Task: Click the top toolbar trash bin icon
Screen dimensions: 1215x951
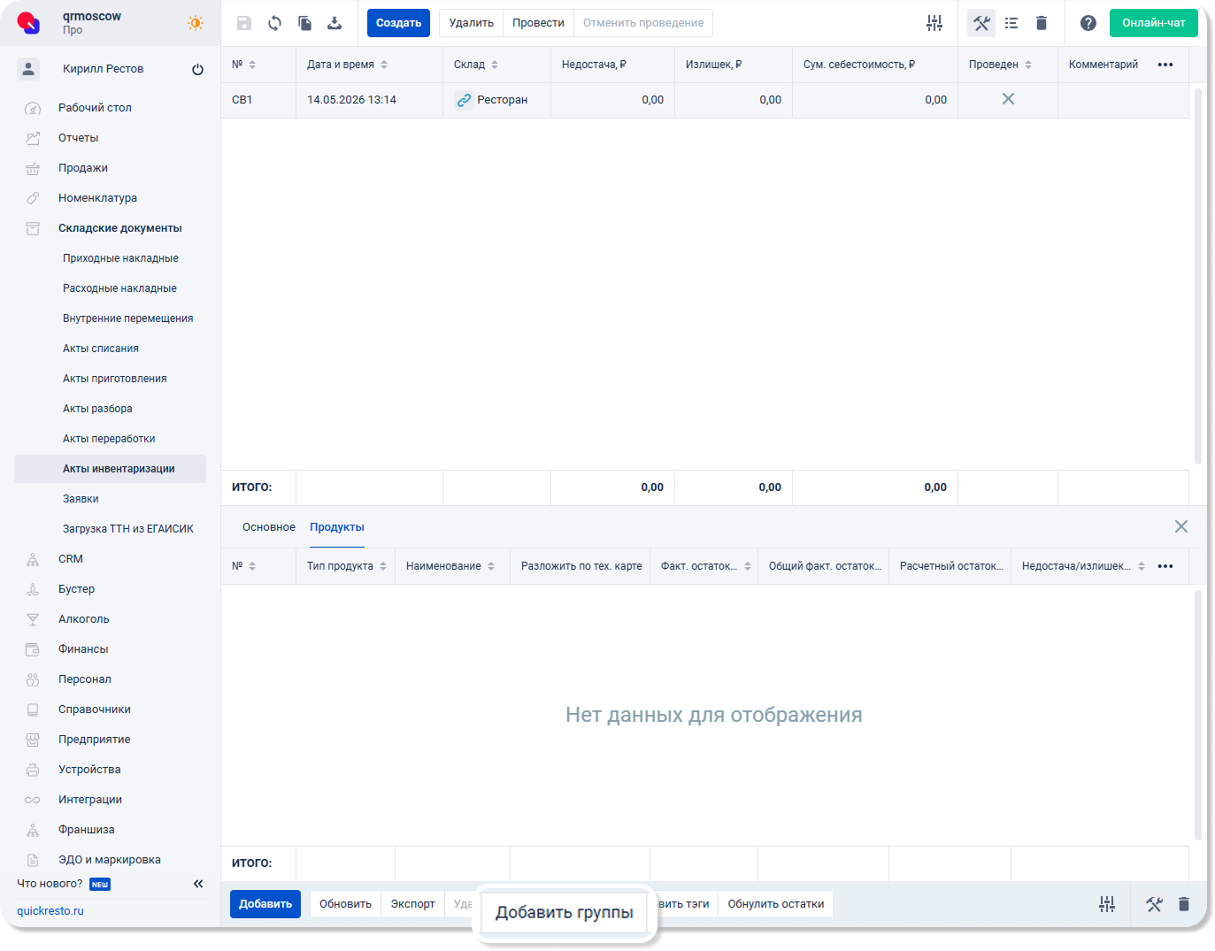Action: click(x=1042, y=23)
